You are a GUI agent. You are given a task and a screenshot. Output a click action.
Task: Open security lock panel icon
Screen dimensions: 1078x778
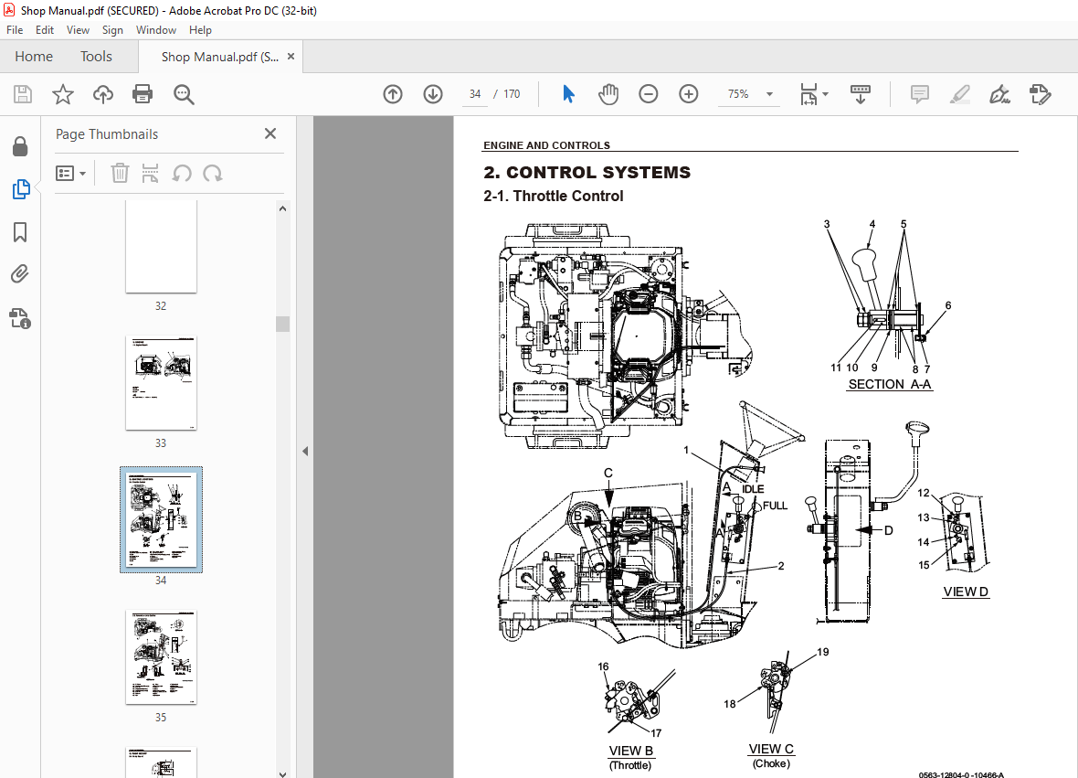(20, 146)
